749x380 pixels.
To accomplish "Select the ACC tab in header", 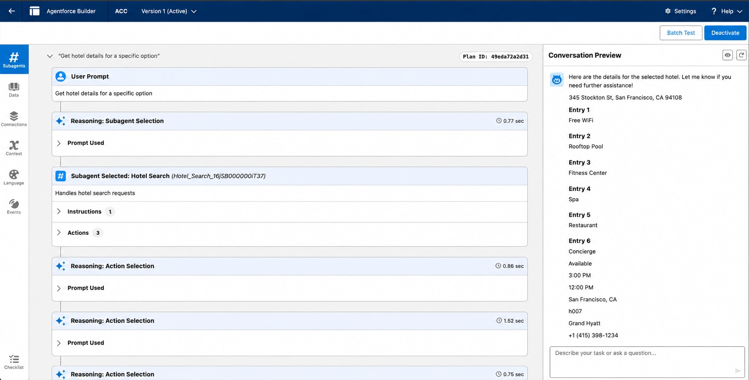I will tap(121, 11).
